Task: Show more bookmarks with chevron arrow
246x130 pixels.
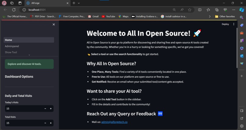Action: pyautogui.click(x=210, y=16)
